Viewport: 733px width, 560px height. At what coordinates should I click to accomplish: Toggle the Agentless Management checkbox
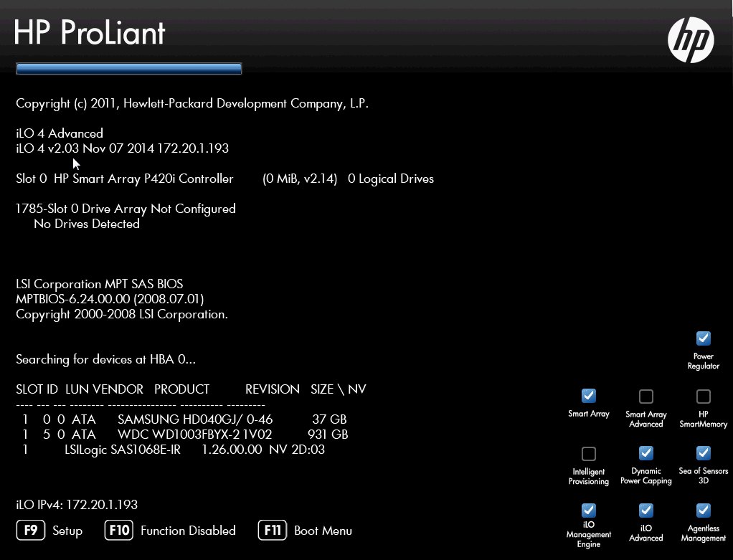click(703, 510)
